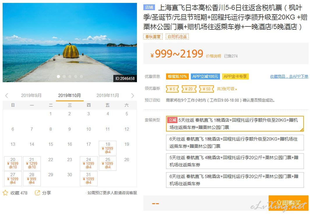Click the 春秋直营 tag

[153, 37]
